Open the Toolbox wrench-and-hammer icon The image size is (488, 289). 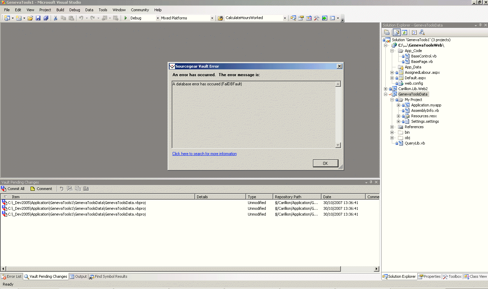pos(316,18)
